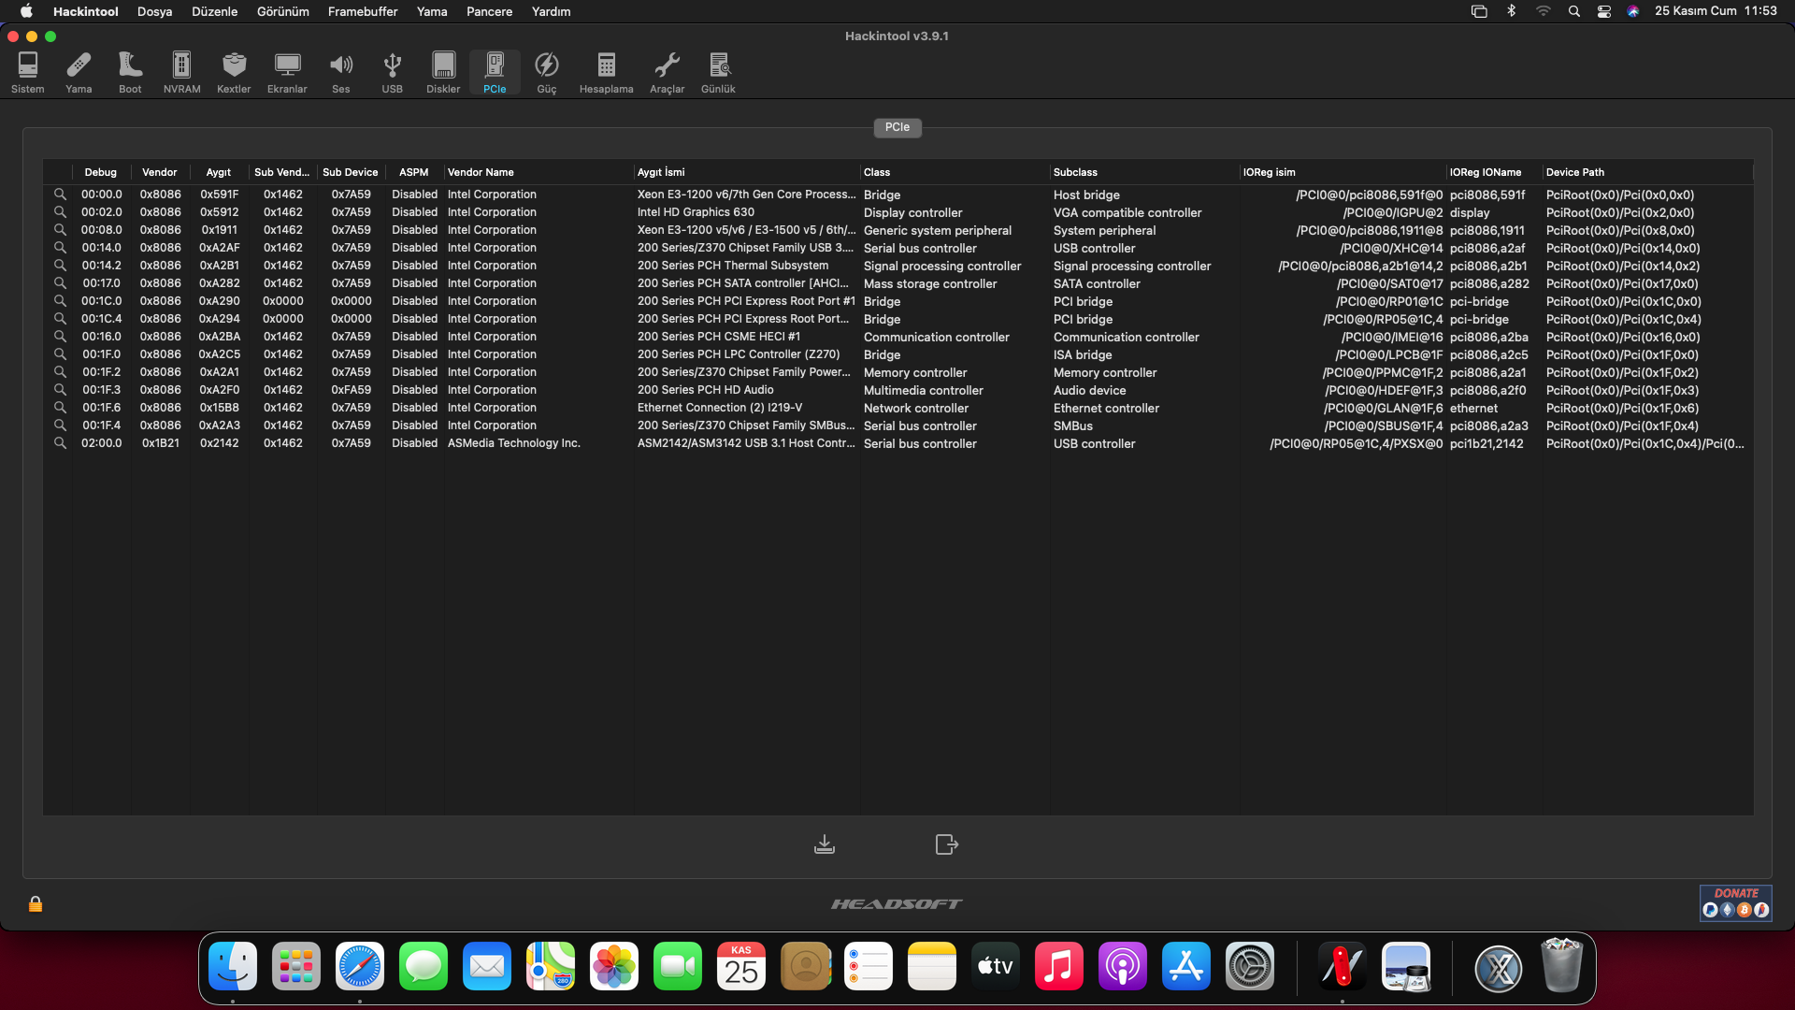Open the Pancere menu
Image resolution: width=1795 pixels, height=1010 pixels.
click(x=489, y=11)
